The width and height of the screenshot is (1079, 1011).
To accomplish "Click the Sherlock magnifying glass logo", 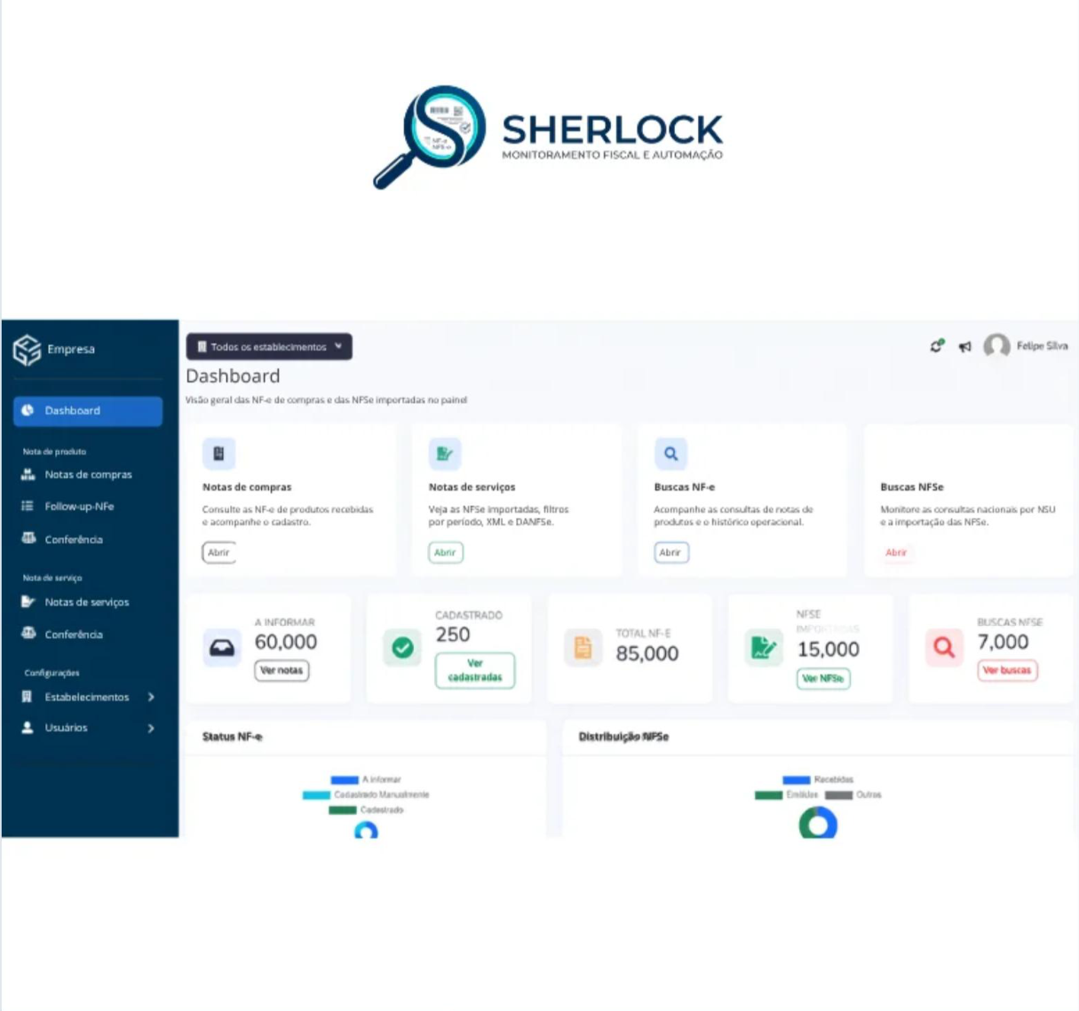I will coord(430,137).
